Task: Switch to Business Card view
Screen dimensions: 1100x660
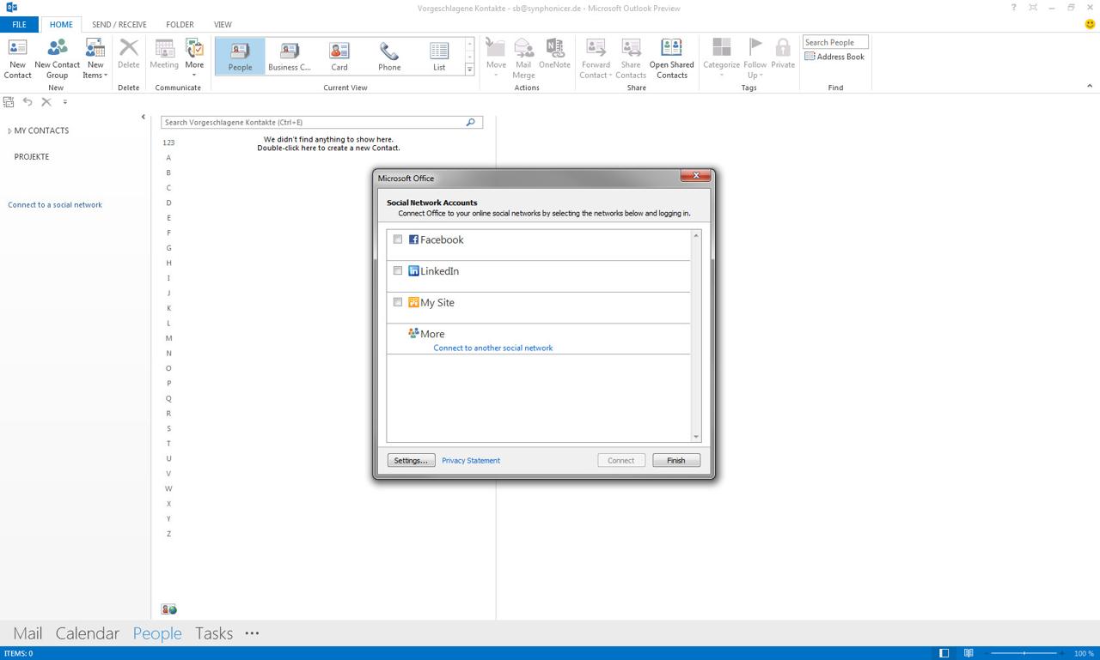Action: 290,56
